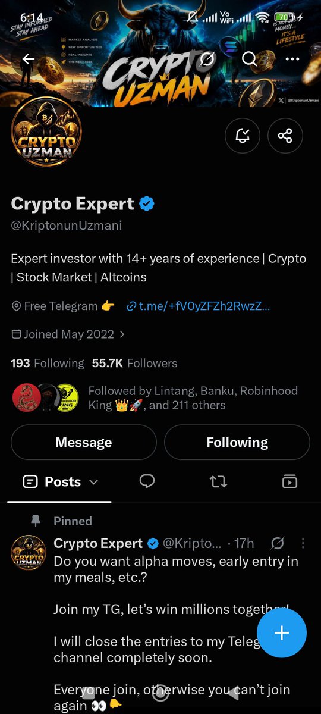Tap the back arrow icon
The width and height of the screenshot is (321, 714).
tap(29, 59)
